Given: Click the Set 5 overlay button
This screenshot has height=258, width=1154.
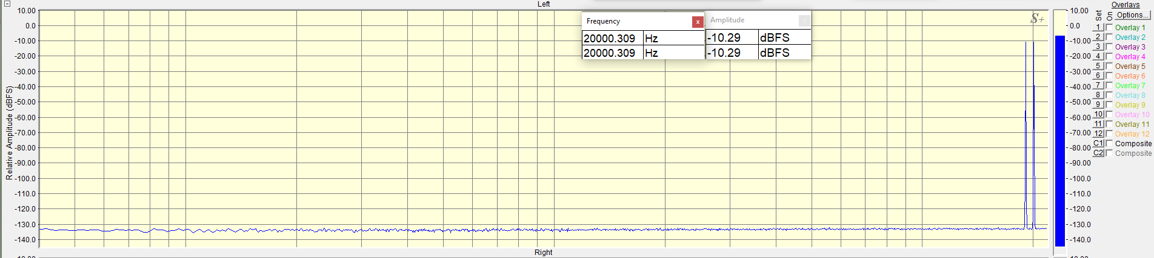Looking at the screenshot, I should 1098,66.
